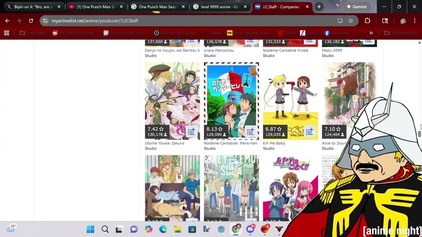The image size is (422, 237).
Task: Open Gemini button in title bar
Action: point(356,7)
